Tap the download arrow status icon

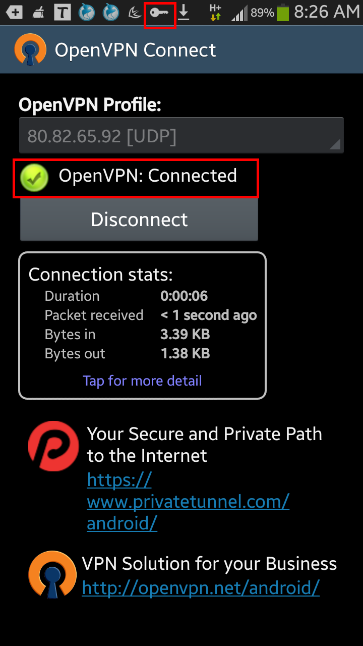click(184, 13)
